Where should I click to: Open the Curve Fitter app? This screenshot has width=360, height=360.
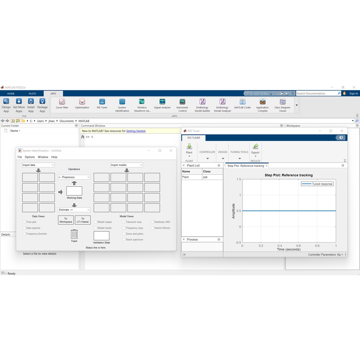pos(62,103)
